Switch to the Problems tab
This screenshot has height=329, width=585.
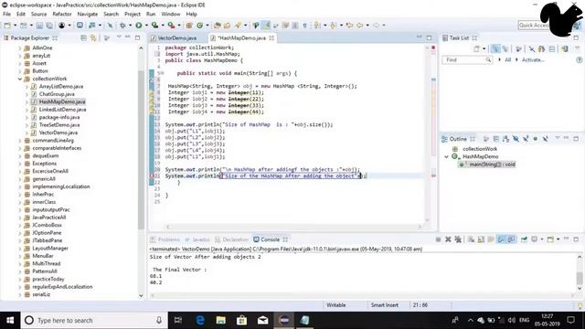coord(165,239)
